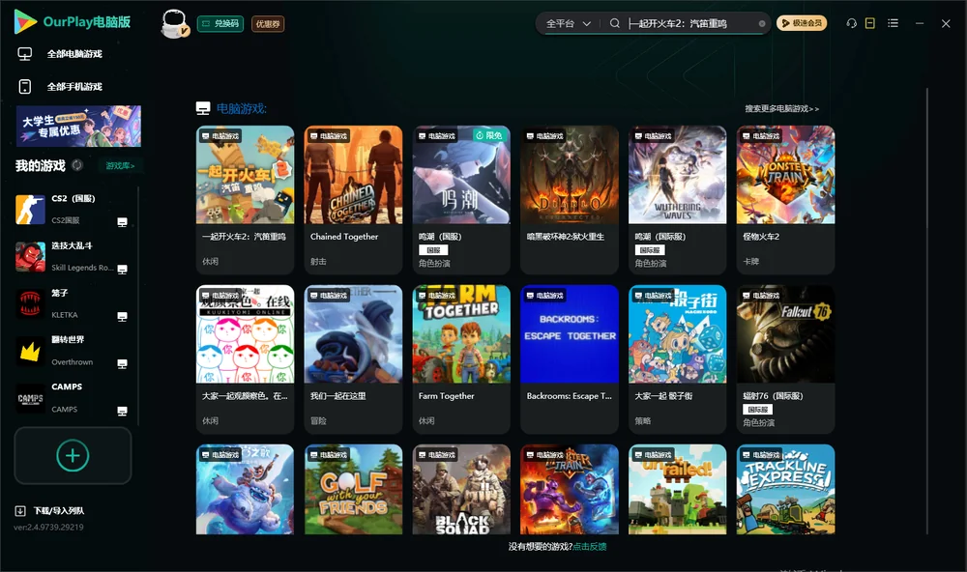Click the add game plus button

point(73,455)
